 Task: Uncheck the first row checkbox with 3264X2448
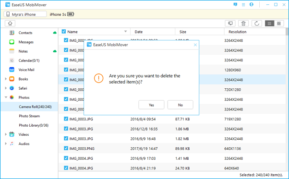(x=66, y=40)
